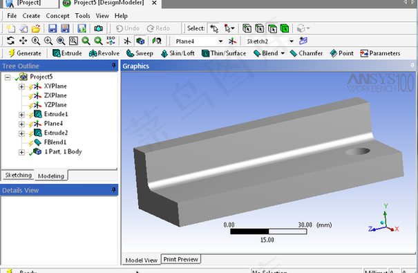418x273 pixels.
Task: Expand the XYPlane tree node
Action: click(21, 86)
